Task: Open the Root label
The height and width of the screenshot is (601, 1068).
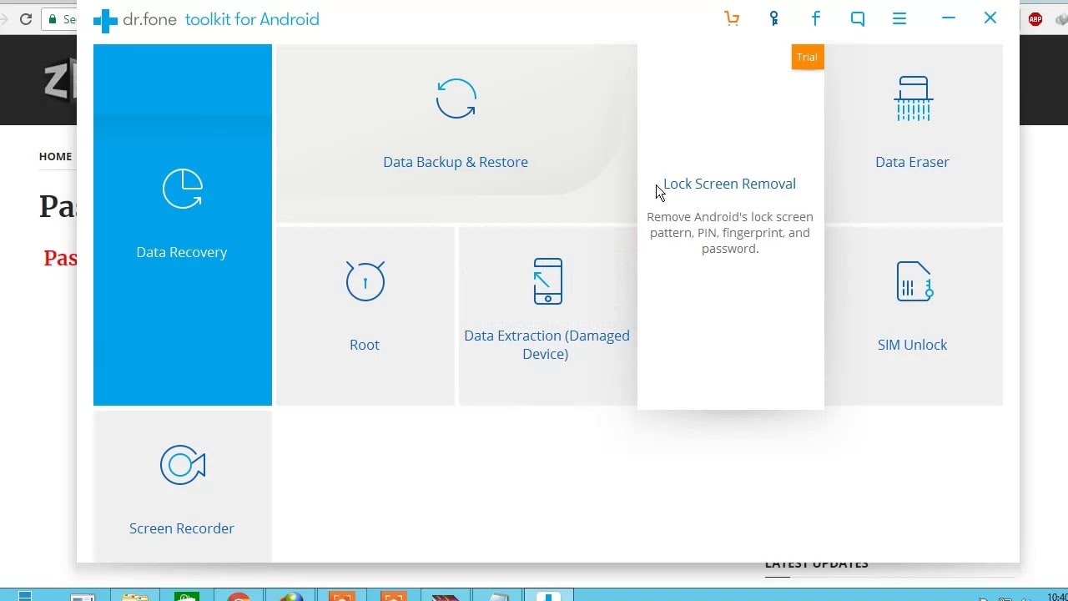Action: (365, 345)
